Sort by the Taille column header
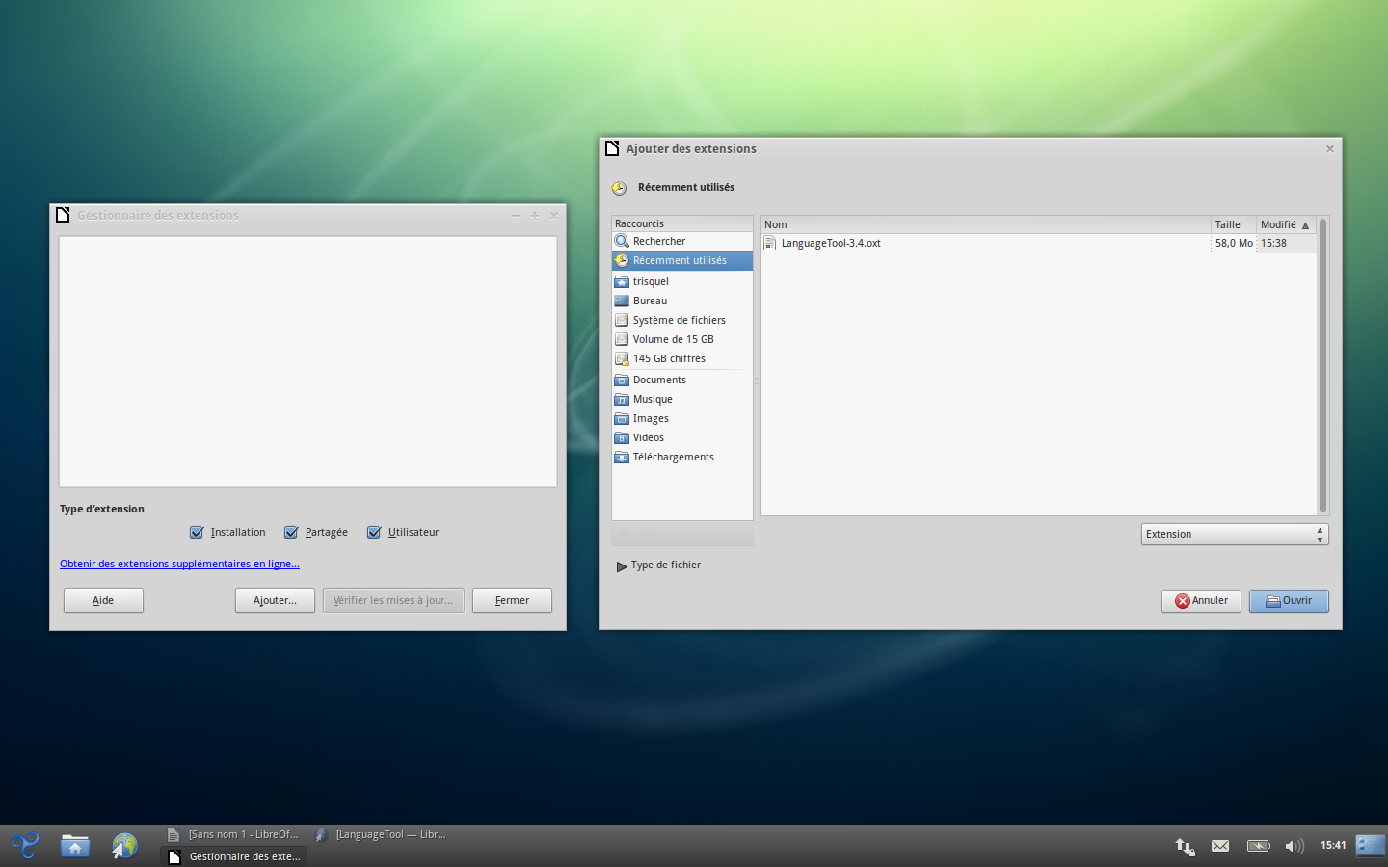This screenshot has height=867, width=1388. click(x=1234, y=224)
